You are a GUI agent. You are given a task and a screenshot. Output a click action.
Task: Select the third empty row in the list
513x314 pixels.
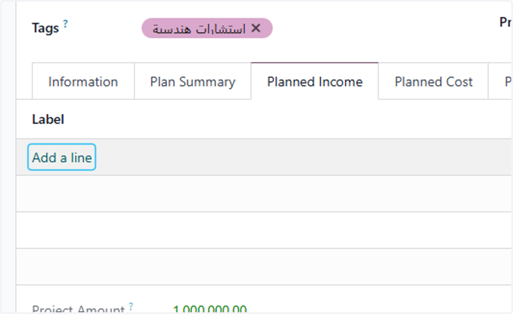click(264, 267)
